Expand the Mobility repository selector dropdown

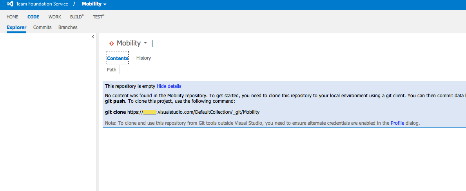(x=145, y=43)
